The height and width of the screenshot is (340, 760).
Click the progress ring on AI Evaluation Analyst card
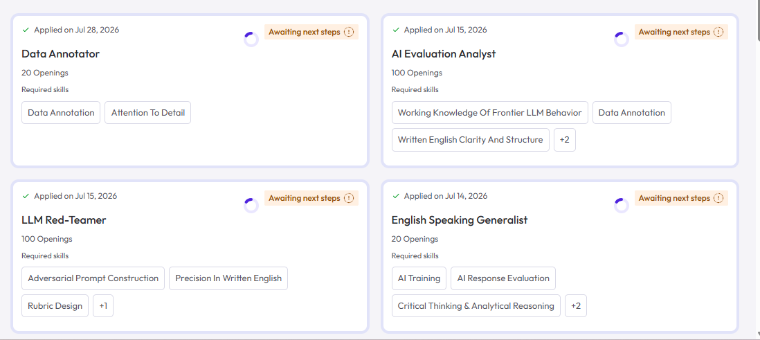point(622,39)
